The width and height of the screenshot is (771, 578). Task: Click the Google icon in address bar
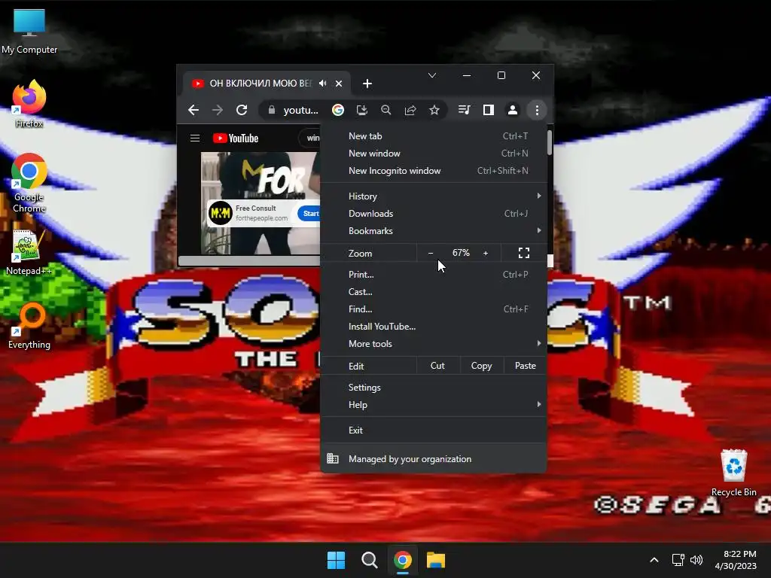pos(338,110)
